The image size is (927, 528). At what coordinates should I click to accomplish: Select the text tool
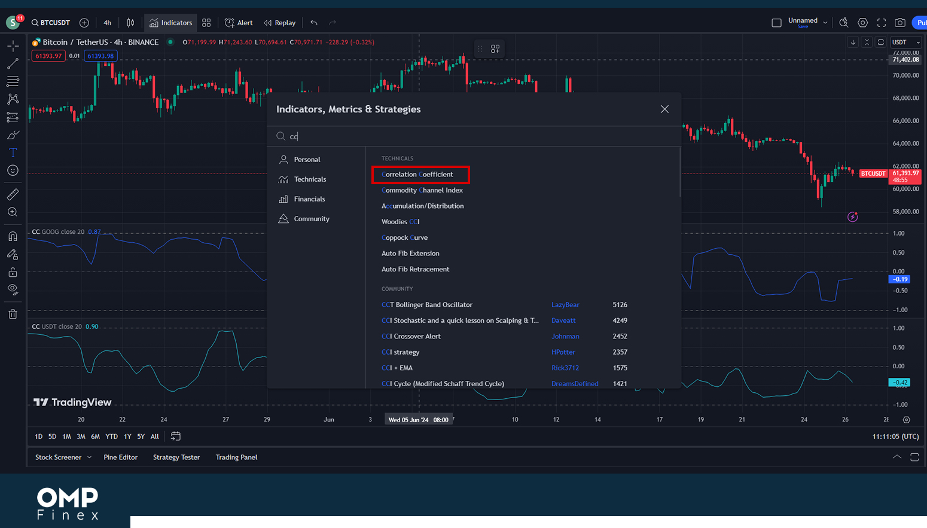pyautogui.click(x=13, y=153)
